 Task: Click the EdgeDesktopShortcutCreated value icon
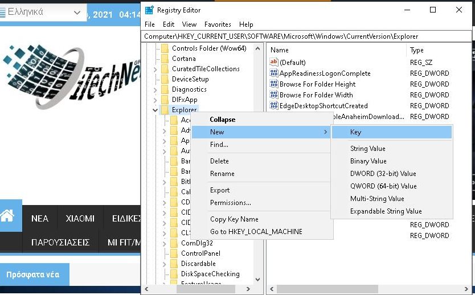[274, 105]
